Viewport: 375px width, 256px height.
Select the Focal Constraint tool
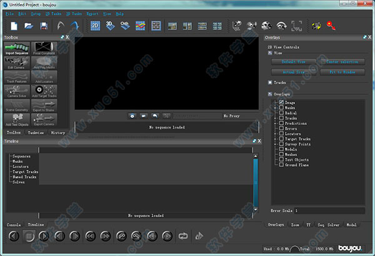coord(44,49)
